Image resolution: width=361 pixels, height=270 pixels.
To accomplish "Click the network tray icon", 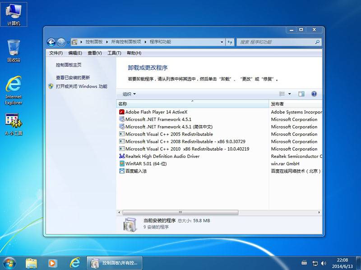I will point(315,263).
